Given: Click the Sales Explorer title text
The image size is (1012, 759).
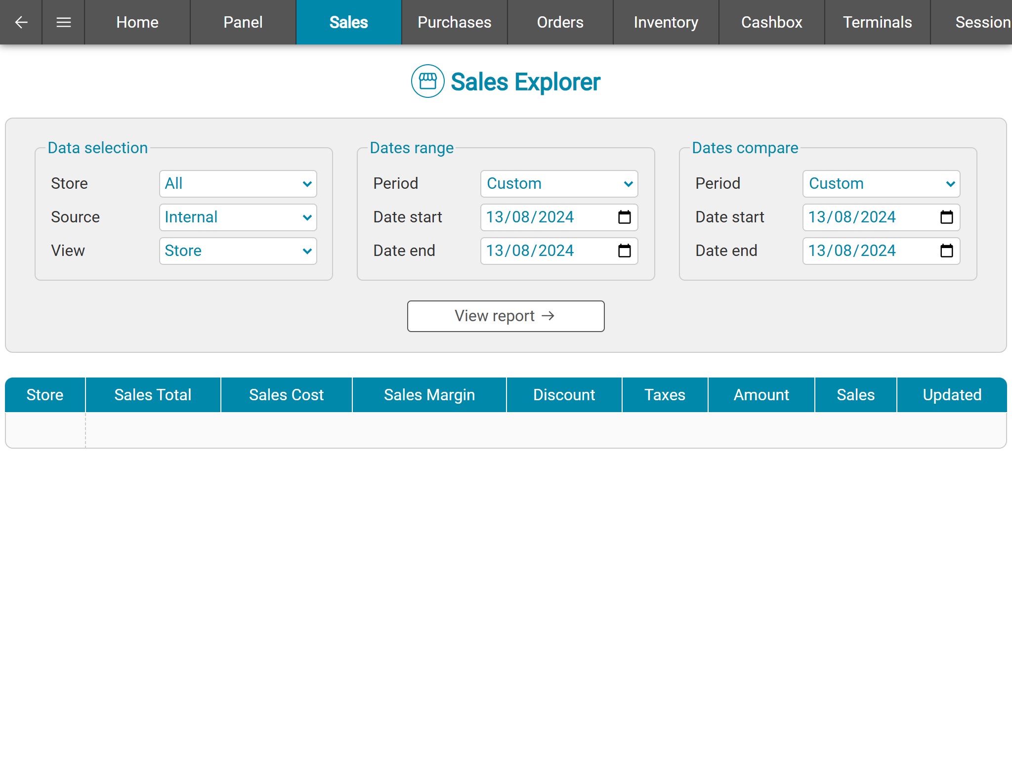Looking at the screenshot, I should (x=526, y=82).
